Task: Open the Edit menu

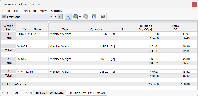Action: pyautogui.click(x=17, y=11)
